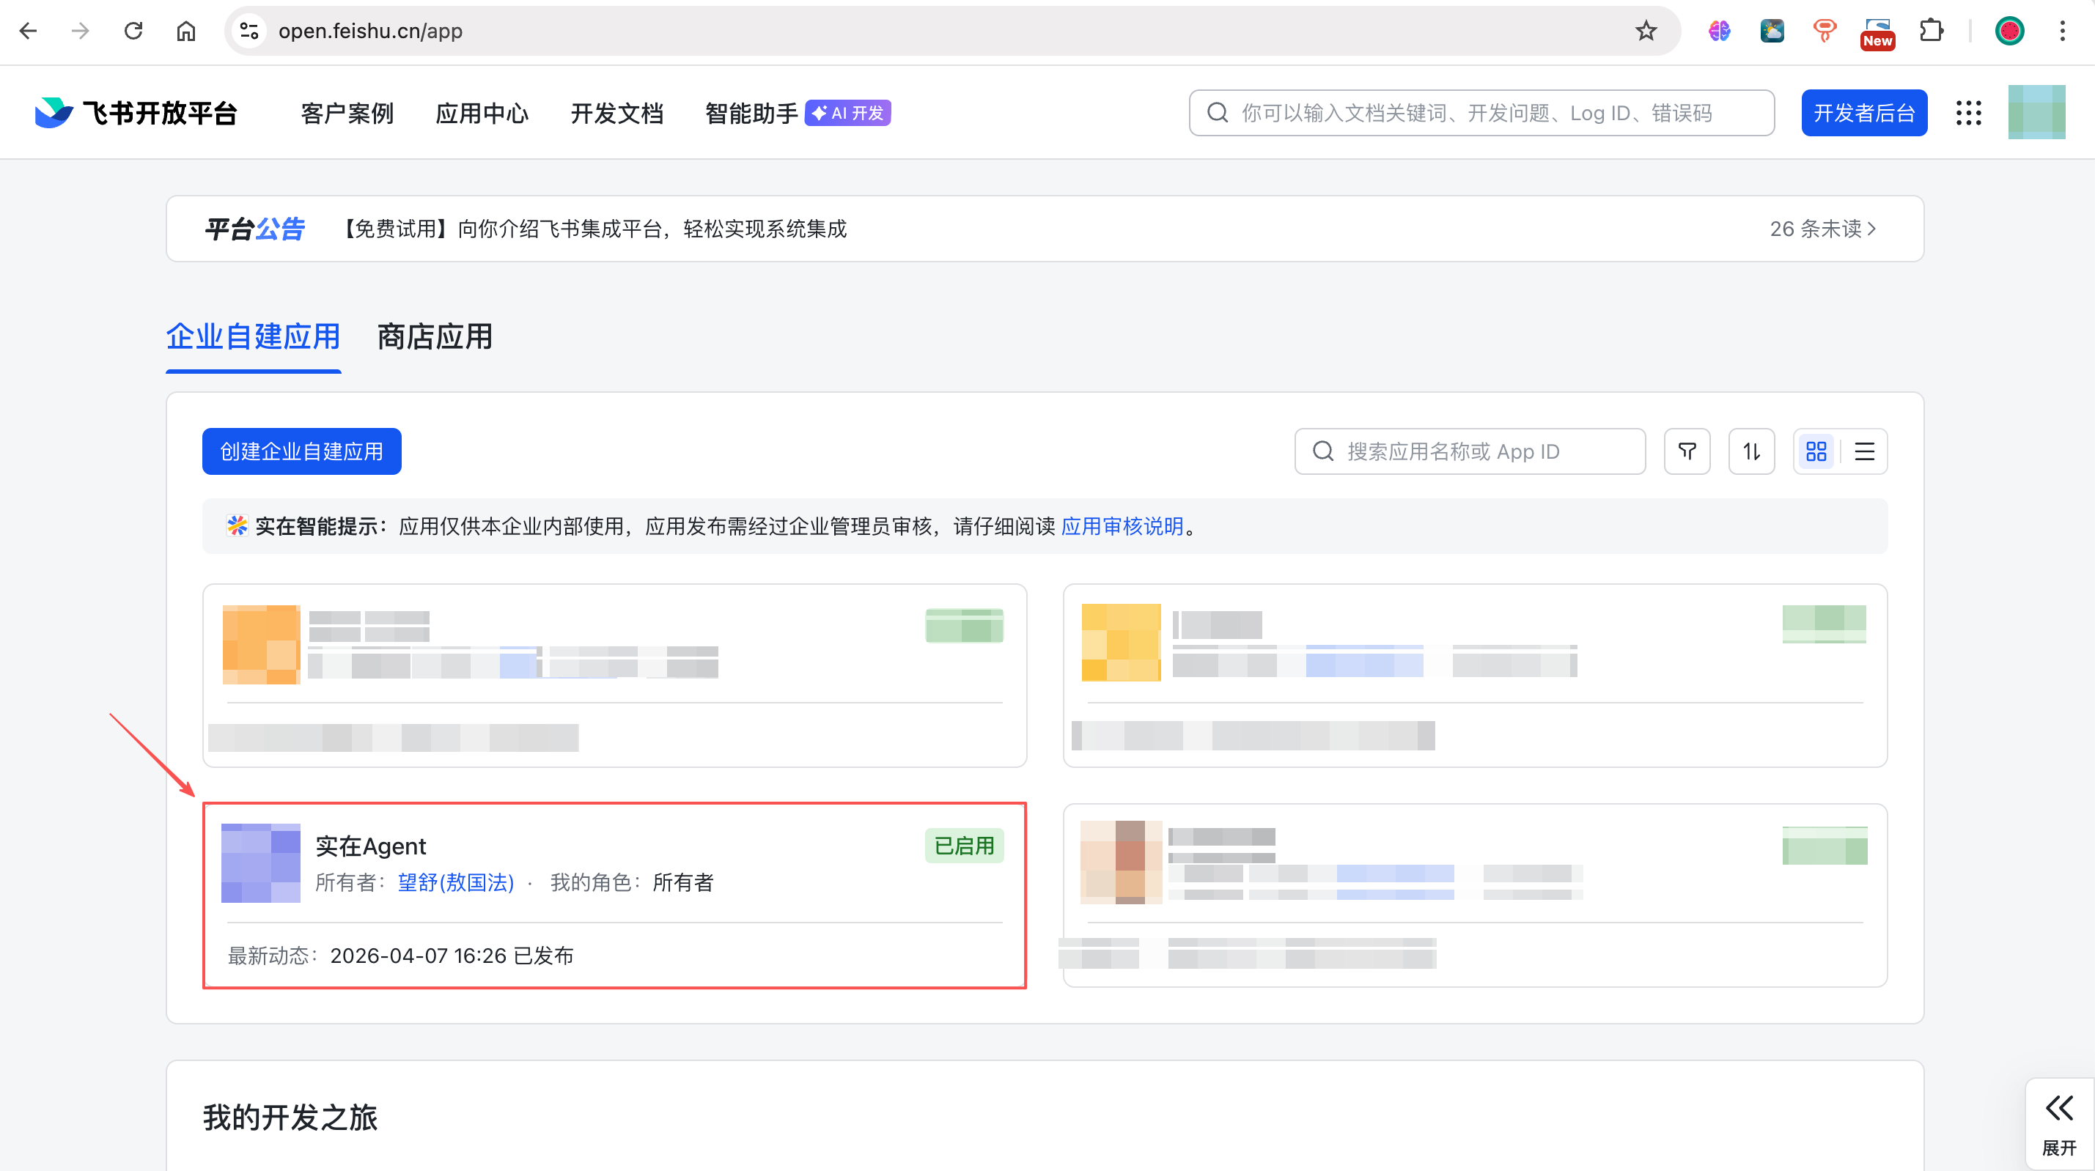Open the brain extension icon
The height and width of the screenshot is (1171, 2095).
(1719, 31)
